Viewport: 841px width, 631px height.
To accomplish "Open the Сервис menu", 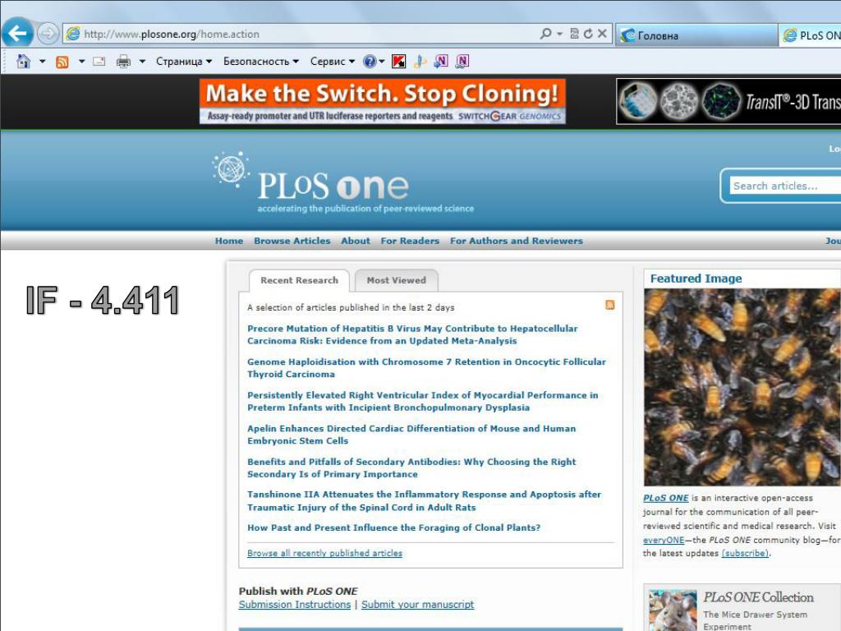I will pyautogui.click(x=333, y=61).
